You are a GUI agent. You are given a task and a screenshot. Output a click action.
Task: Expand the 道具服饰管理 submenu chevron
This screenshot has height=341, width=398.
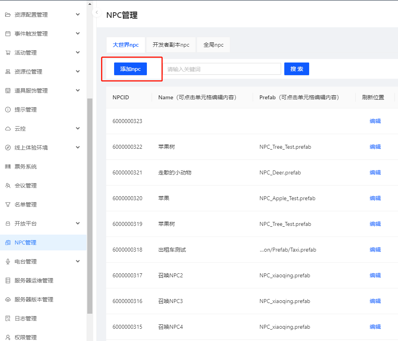(x=78, y=91)
